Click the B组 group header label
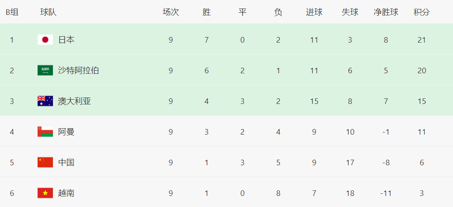 pos(12,12)
